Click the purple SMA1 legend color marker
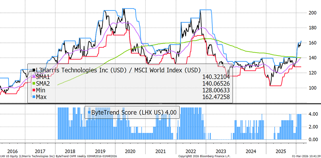The height and width of the screenshot is (158, 321). click(33, 77)
